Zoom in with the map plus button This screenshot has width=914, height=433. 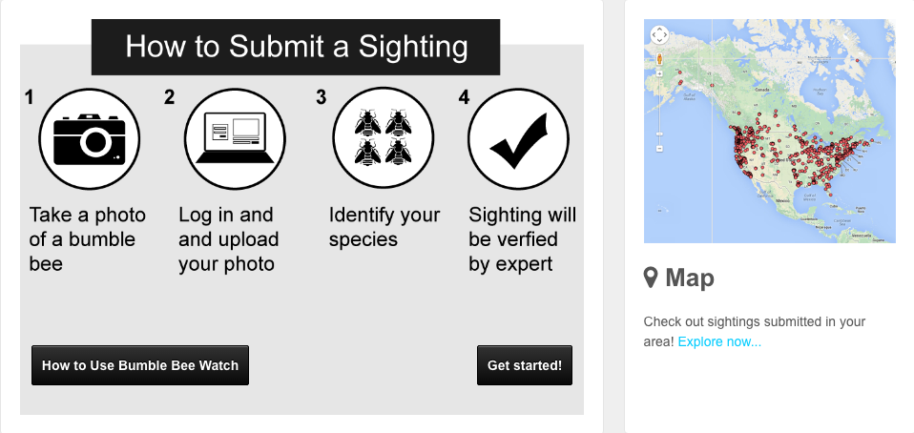(x=660, y=73)
